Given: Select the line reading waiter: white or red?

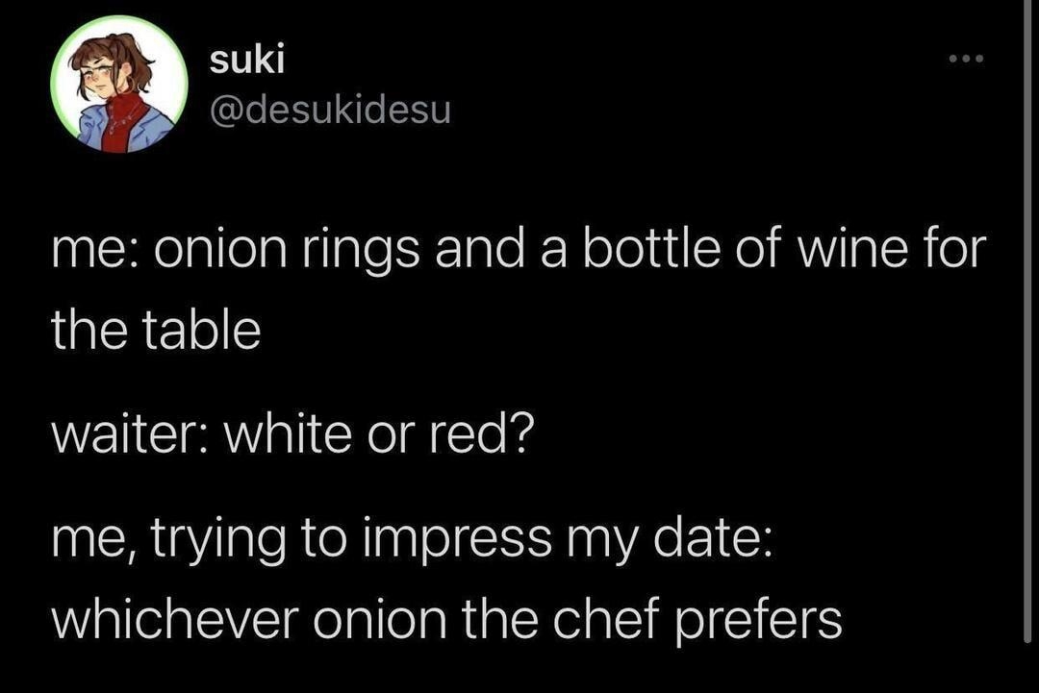Looking at the screenshot, I should tap(293, 432).
